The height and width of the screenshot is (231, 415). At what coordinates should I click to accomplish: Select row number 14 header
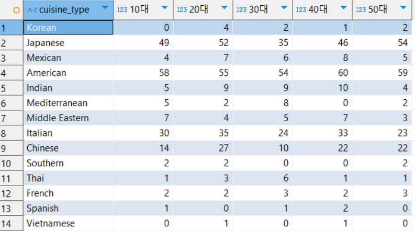(12, 223)
